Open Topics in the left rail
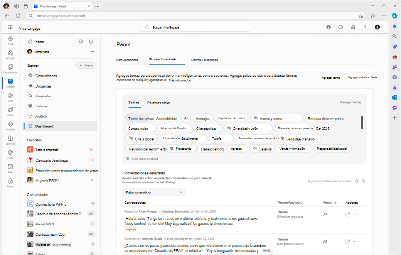Image resolution: width=401 pixels, height=255 pixels. tap(10, 183)
